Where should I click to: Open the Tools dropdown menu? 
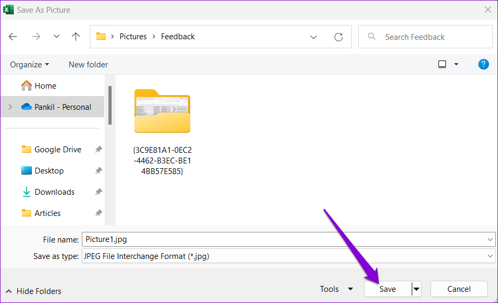pyautogui.click(x=336, y=289)
